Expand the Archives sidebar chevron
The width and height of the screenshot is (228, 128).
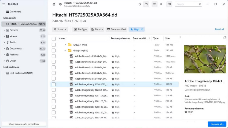(4, 55)
